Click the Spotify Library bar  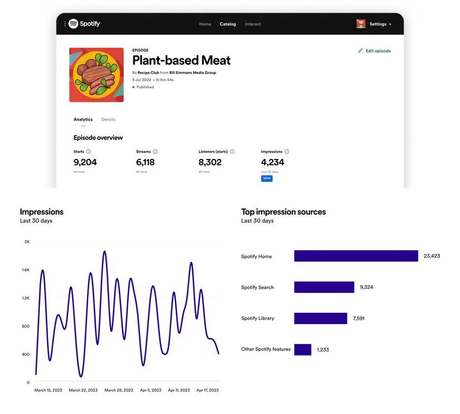(x=321, y=318)
